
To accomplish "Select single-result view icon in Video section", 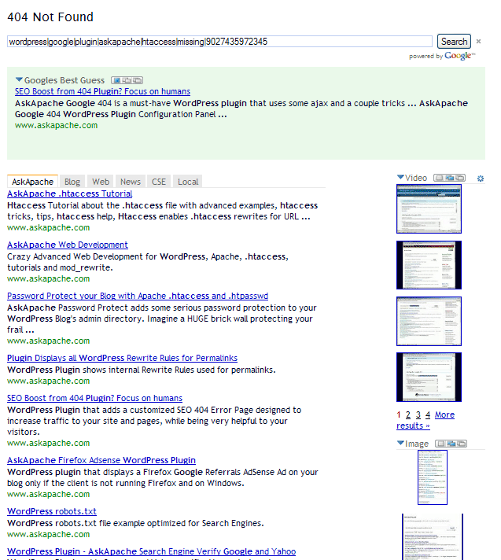I will click(x=440, y=178).
